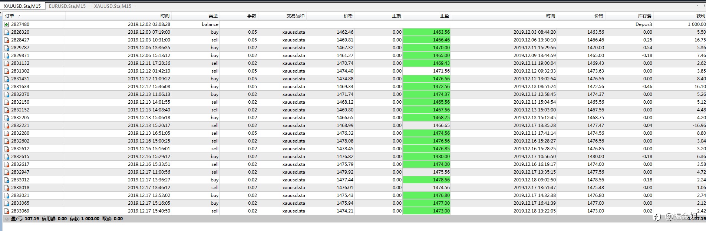706x231 pixels.
Task: Click the order icon for 2828427
Action: click(7, 40)
